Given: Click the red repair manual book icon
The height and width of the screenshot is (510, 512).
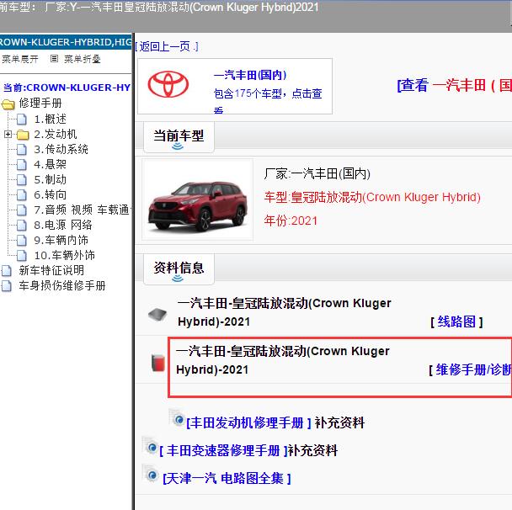Looking at the screenshot, I should (x=157, y=363).
